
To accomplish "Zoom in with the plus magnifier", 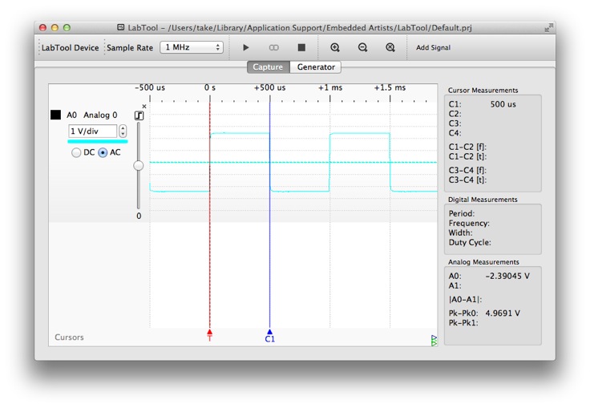I will click(x=335, y=47).
